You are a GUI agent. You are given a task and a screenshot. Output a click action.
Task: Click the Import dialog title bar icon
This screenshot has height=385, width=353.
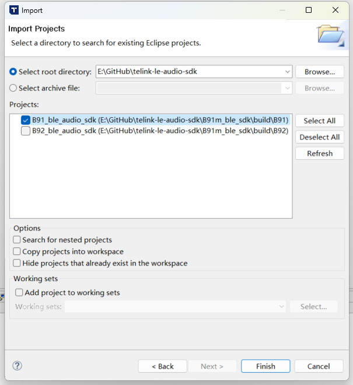pyautogui.click(x=12, y=10)
